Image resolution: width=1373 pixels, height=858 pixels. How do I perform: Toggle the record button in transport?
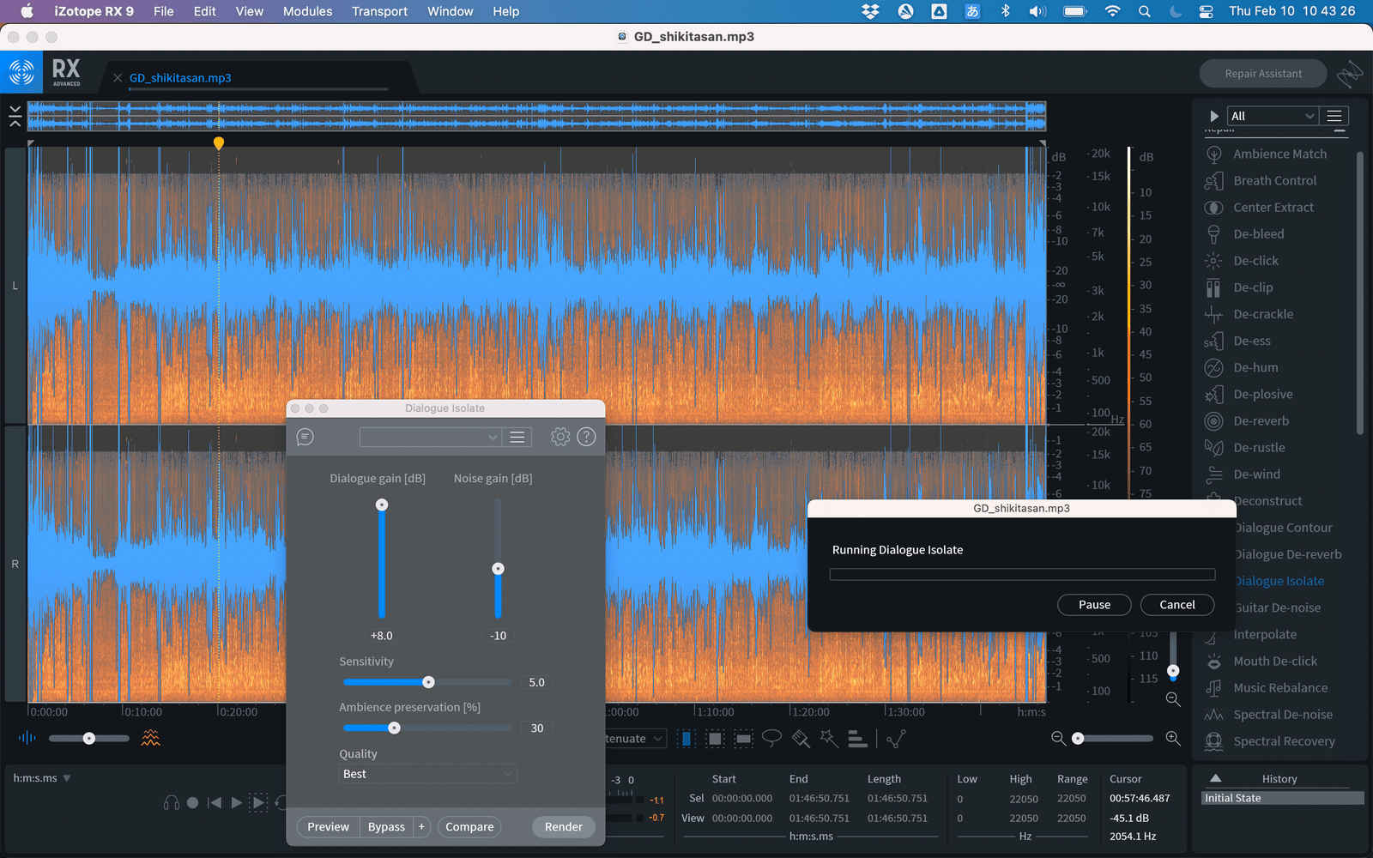pos(192,803)
